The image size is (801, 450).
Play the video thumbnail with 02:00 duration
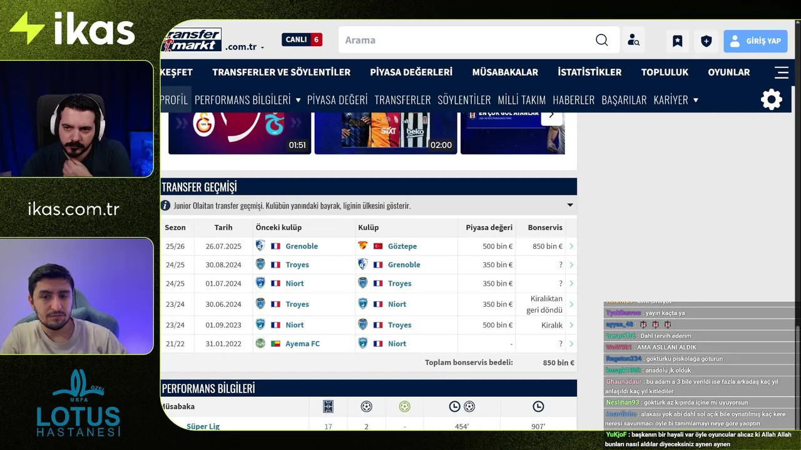pos(385,134)
